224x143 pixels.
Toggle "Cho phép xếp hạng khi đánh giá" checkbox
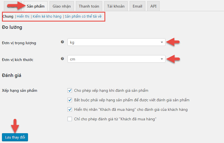tap(70, 90)
